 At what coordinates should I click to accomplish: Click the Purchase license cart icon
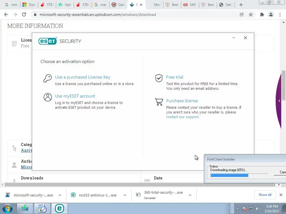[159, 102]
